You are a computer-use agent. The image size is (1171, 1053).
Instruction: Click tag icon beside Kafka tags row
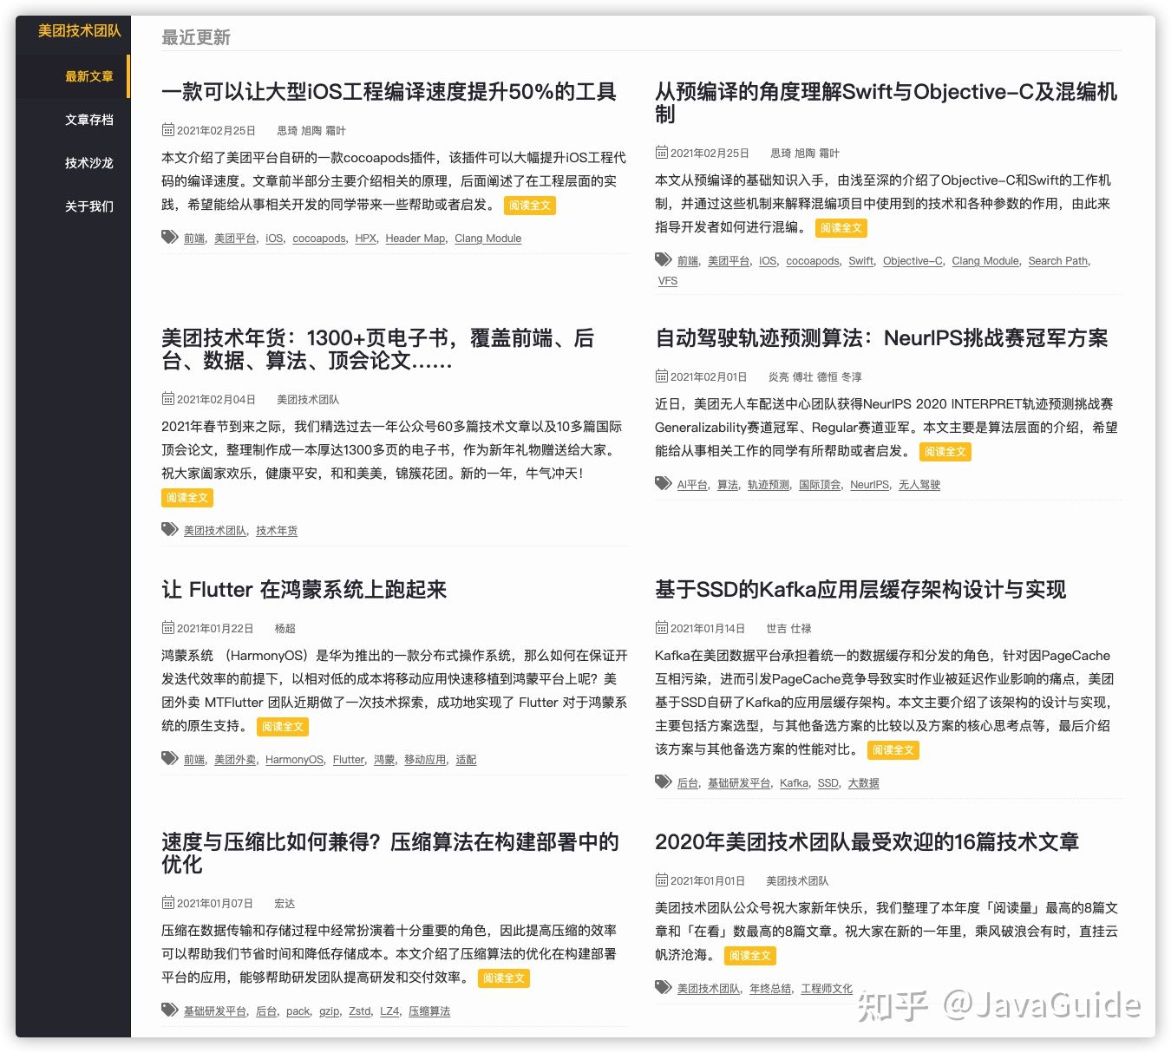[664, 782]
